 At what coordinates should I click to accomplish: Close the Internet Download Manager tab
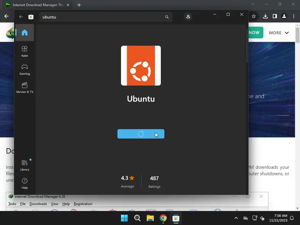coord(68,5)
